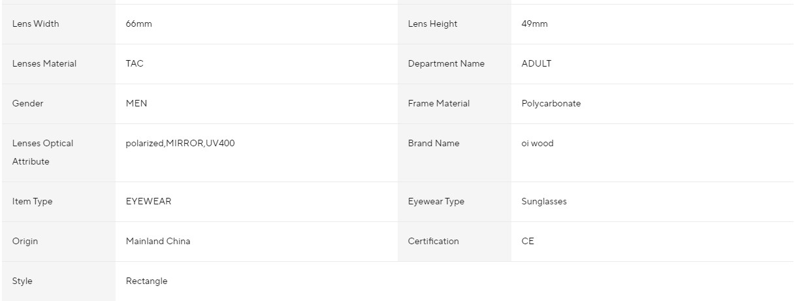
Task: Click the Rectangle style value
Action: coord(146,281)
